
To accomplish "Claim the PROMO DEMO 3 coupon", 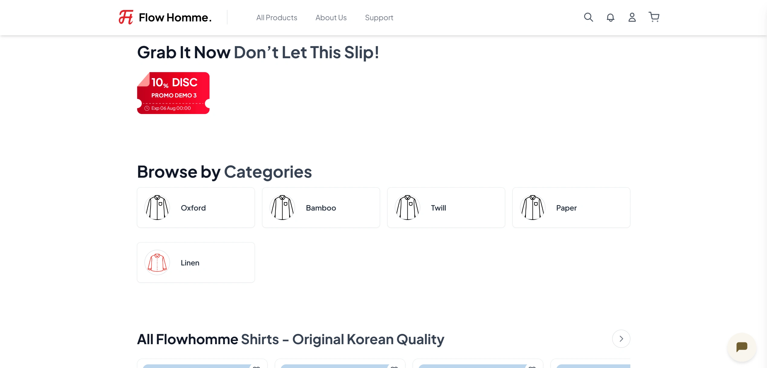I will click(x=173, y=93).
